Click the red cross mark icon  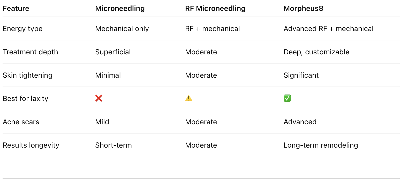coord(99,98)
